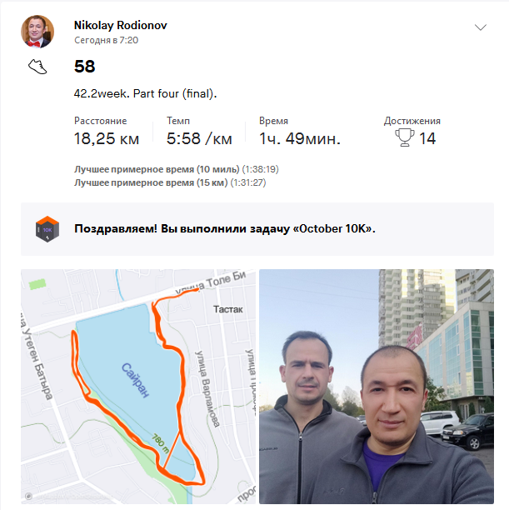This screenshot has width=509, height=510.
Task: Click the 5:58 /км pace value
Action: click(x=199, y=139)
